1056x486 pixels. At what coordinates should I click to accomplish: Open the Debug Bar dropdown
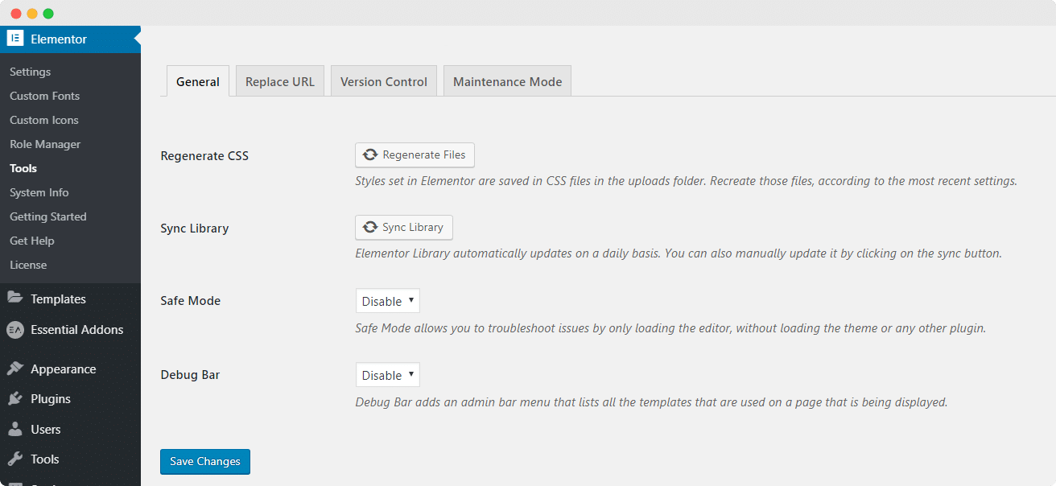(388, 375)
